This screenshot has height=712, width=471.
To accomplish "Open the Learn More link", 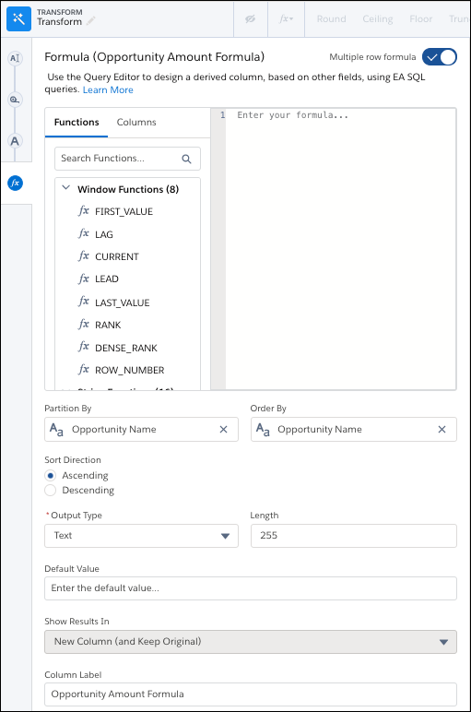I will (108, 89).
